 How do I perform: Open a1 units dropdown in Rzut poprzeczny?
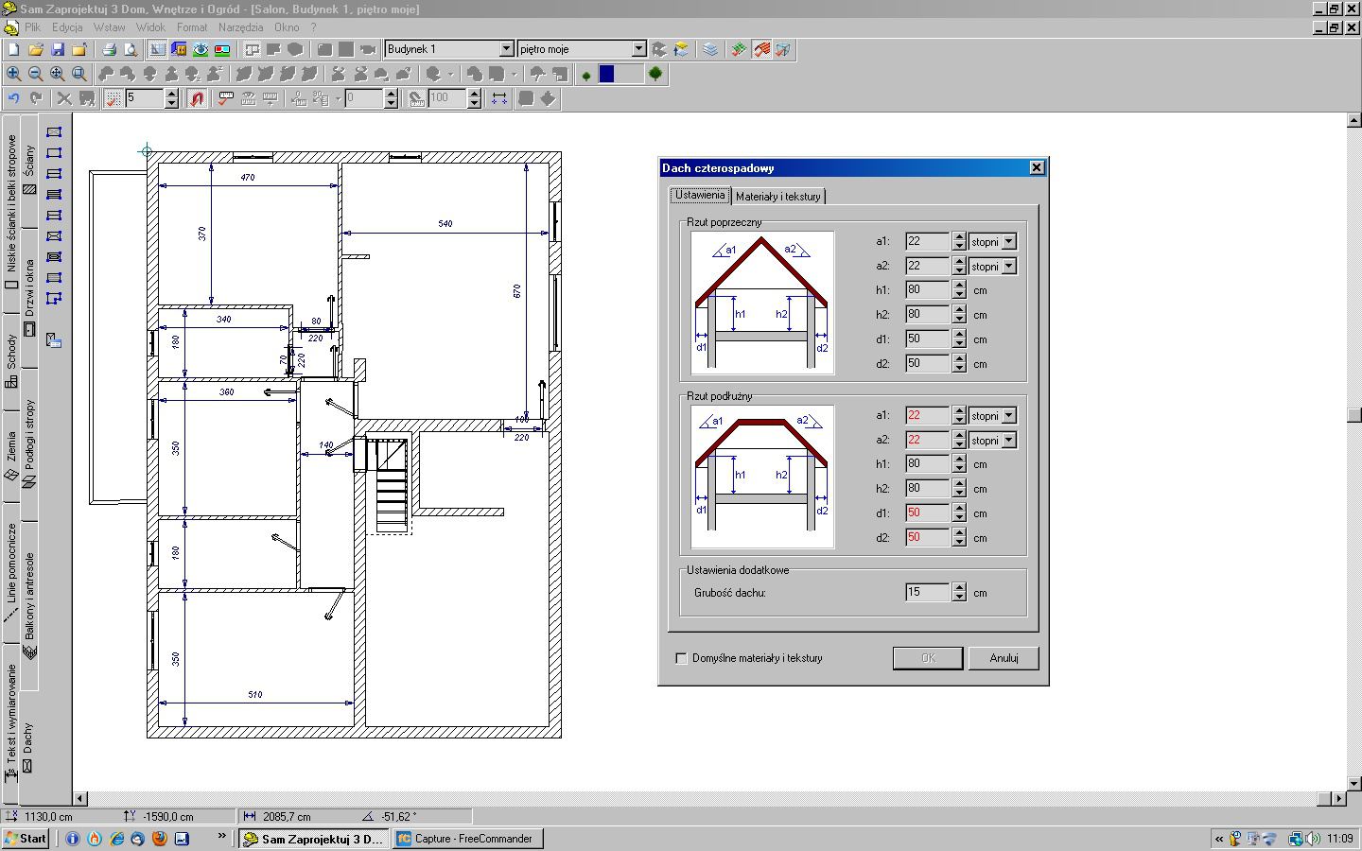(x=1009, y=242)
